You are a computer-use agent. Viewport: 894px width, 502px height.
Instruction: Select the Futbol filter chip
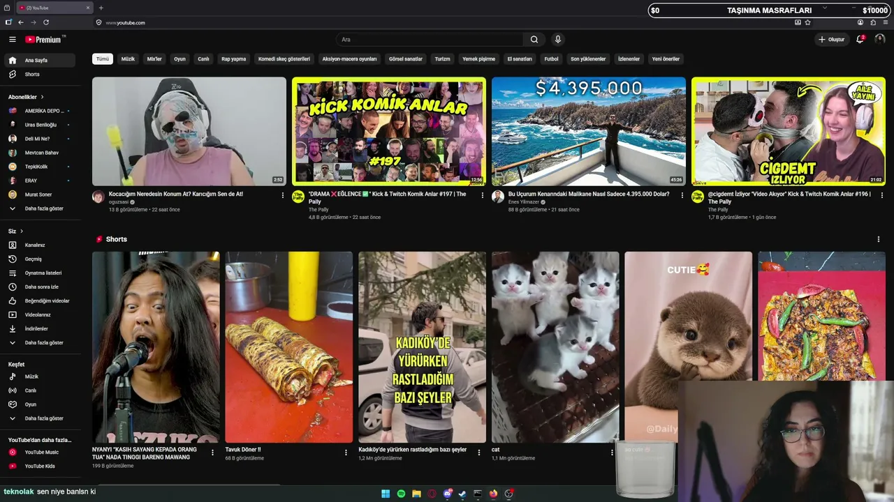click(x=552, y=59)
